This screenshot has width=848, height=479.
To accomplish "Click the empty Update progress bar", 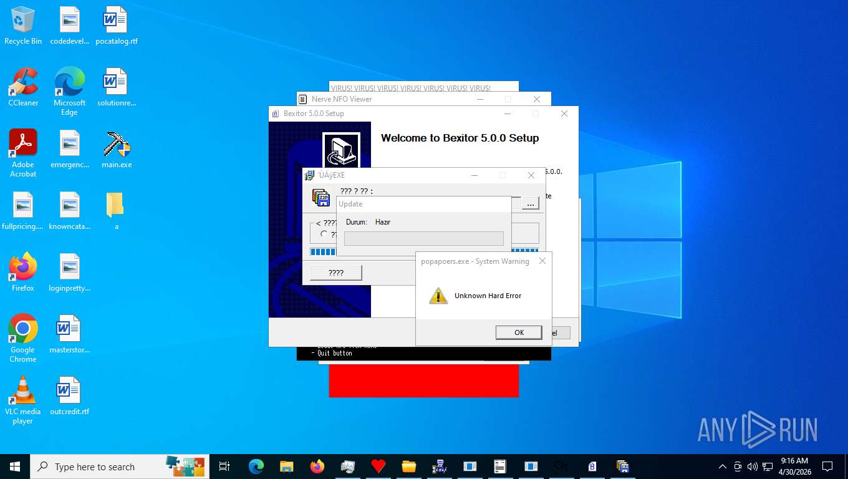I will click(x=424, y=239).
